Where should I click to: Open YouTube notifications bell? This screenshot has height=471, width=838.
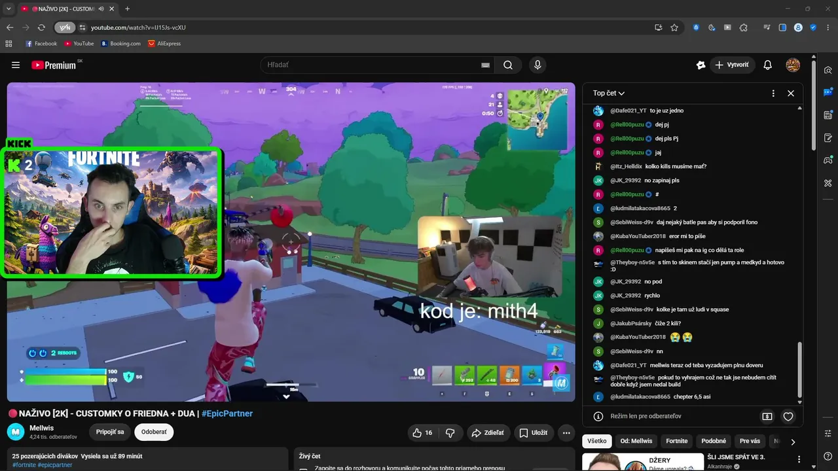click(768, 65)
